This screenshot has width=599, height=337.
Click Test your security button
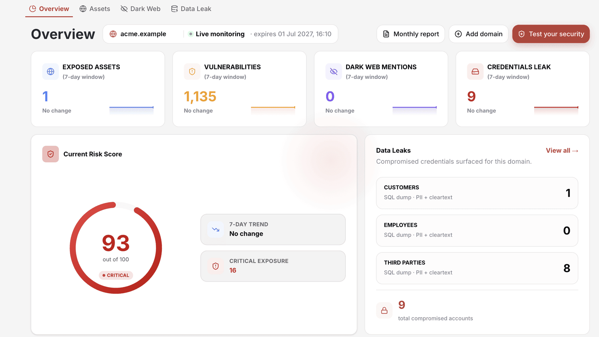[551, 34]
